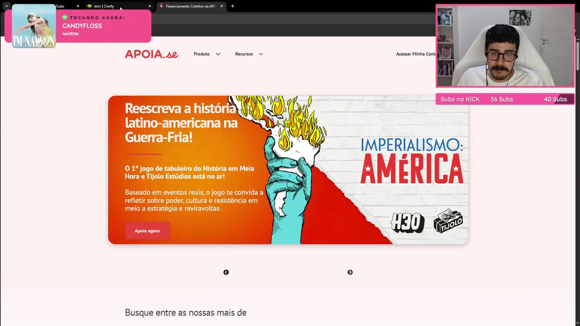Click the NAYEON artist name
Viewport: 580px width, 326px height.
coord(70,34)
